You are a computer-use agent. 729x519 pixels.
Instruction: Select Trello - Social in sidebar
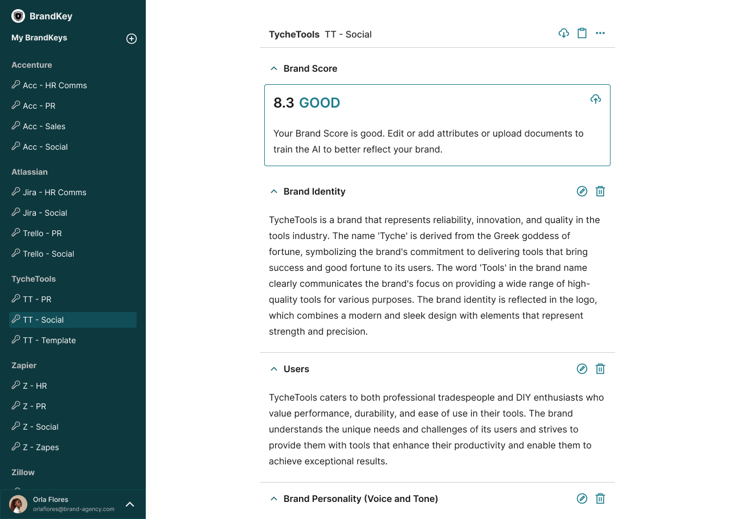point(73,254)
